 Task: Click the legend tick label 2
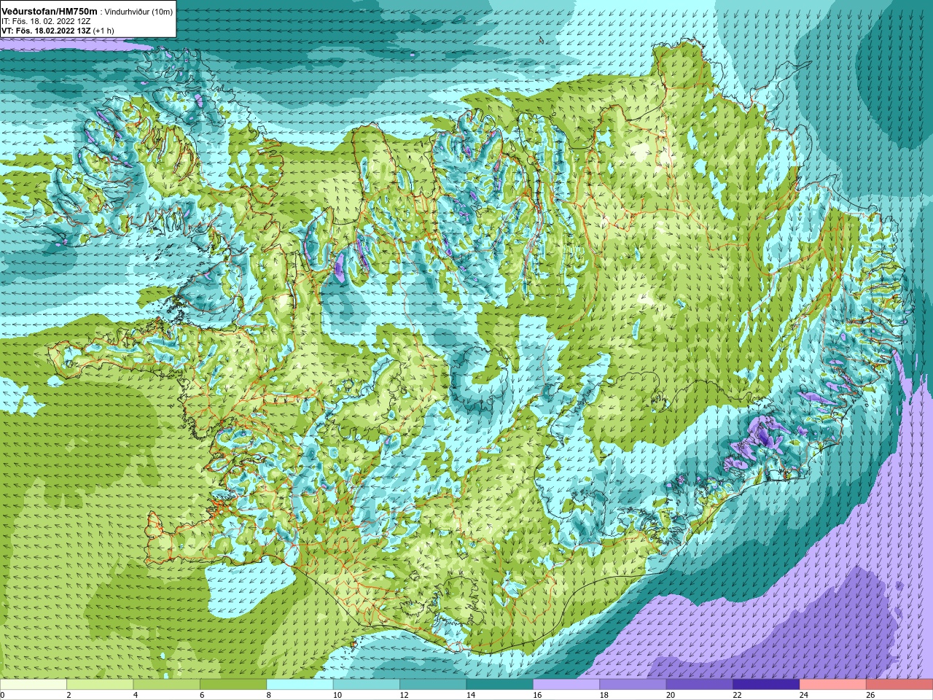pyautogui.click(x=69, y=695)
